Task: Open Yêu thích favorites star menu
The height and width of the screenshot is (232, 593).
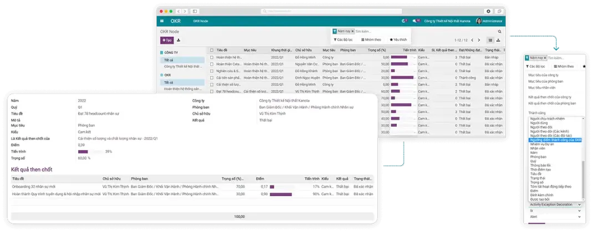Action: [x=398, y=40]
